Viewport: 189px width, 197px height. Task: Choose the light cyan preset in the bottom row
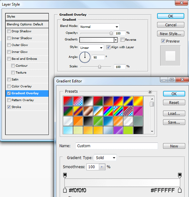(68, 130)
